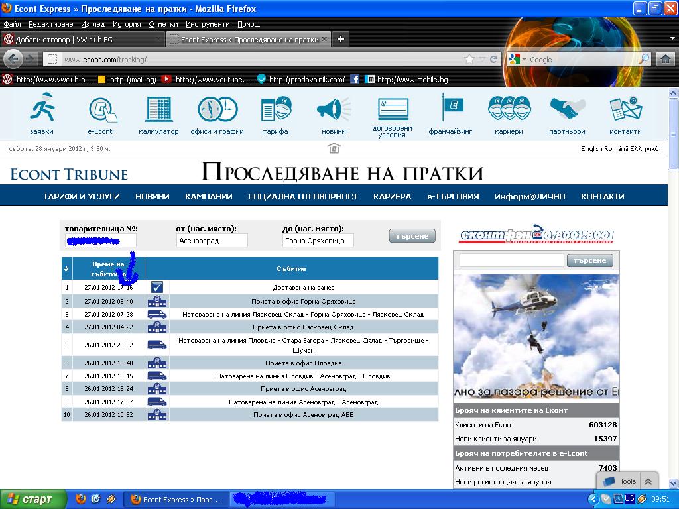This screenshot has width=679, height=509.
Task: Open партньори handshake icon
Action: pos(567,109)
